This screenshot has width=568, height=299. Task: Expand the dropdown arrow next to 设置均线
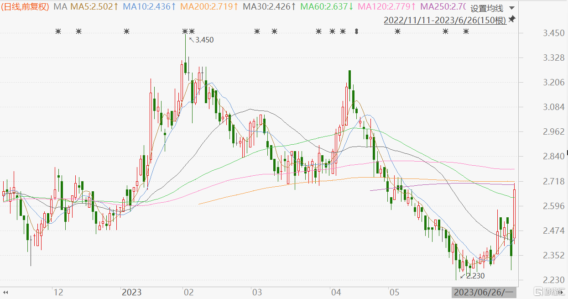[511, 8]
